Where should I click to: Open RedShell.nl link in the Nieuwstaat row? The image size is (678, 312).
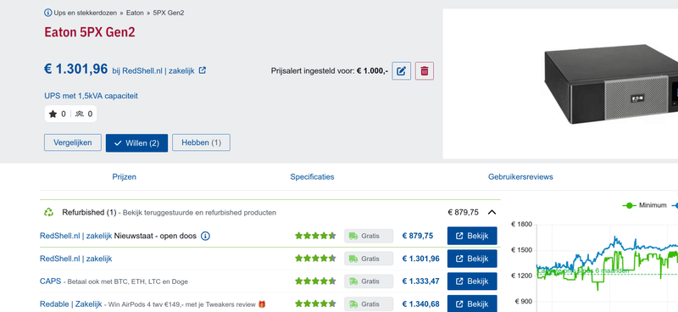click(x=76, y=236)
